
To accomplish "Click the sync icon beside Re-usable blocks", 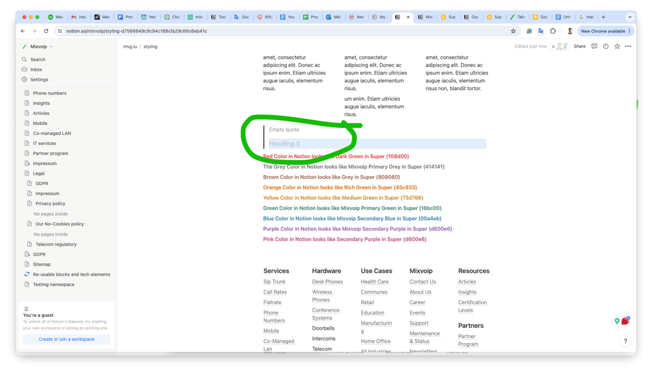I will (x=27, y=274).
